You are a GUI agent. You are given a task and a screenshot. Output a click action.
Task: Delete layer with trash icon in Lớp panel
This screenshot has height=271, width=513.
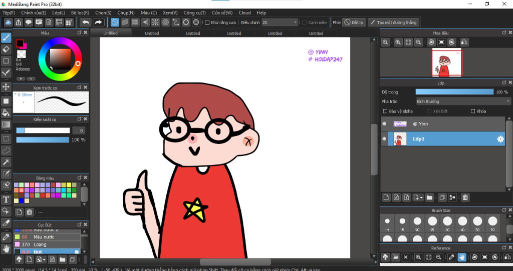point(465,197)
